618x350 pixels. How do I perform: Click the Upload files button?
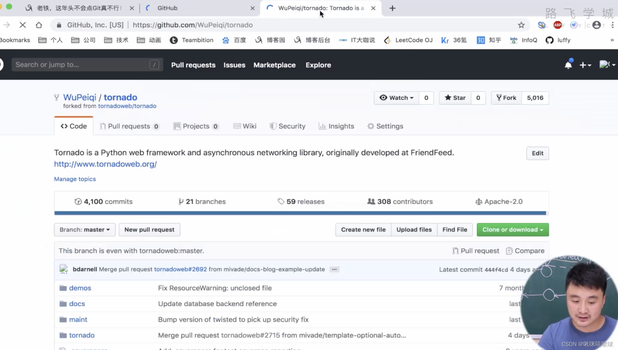414,230
